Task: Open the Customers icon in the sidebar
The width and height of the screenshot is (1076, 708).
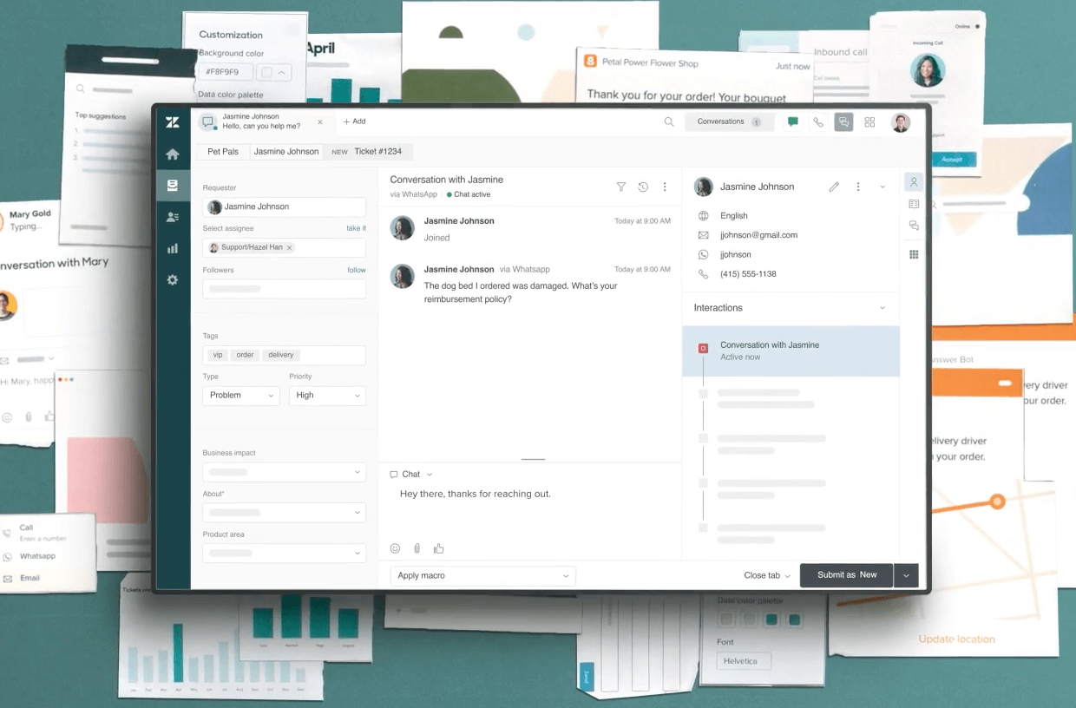Action: [173, 216]
